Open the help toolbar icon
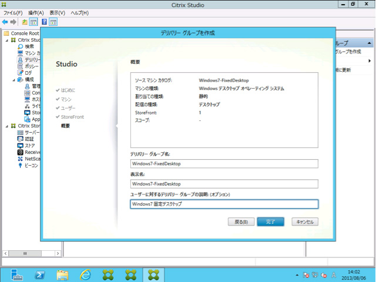This screenshot has height=282, width=376. [45, 22]
